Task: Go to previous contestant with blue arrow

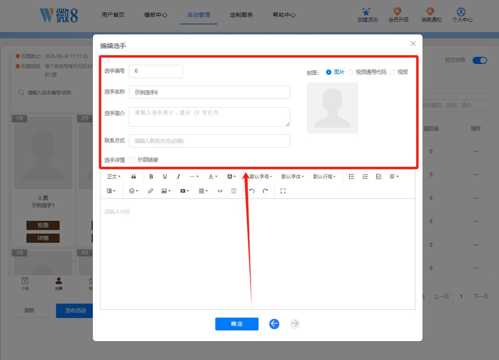Action: pos(274,324)
